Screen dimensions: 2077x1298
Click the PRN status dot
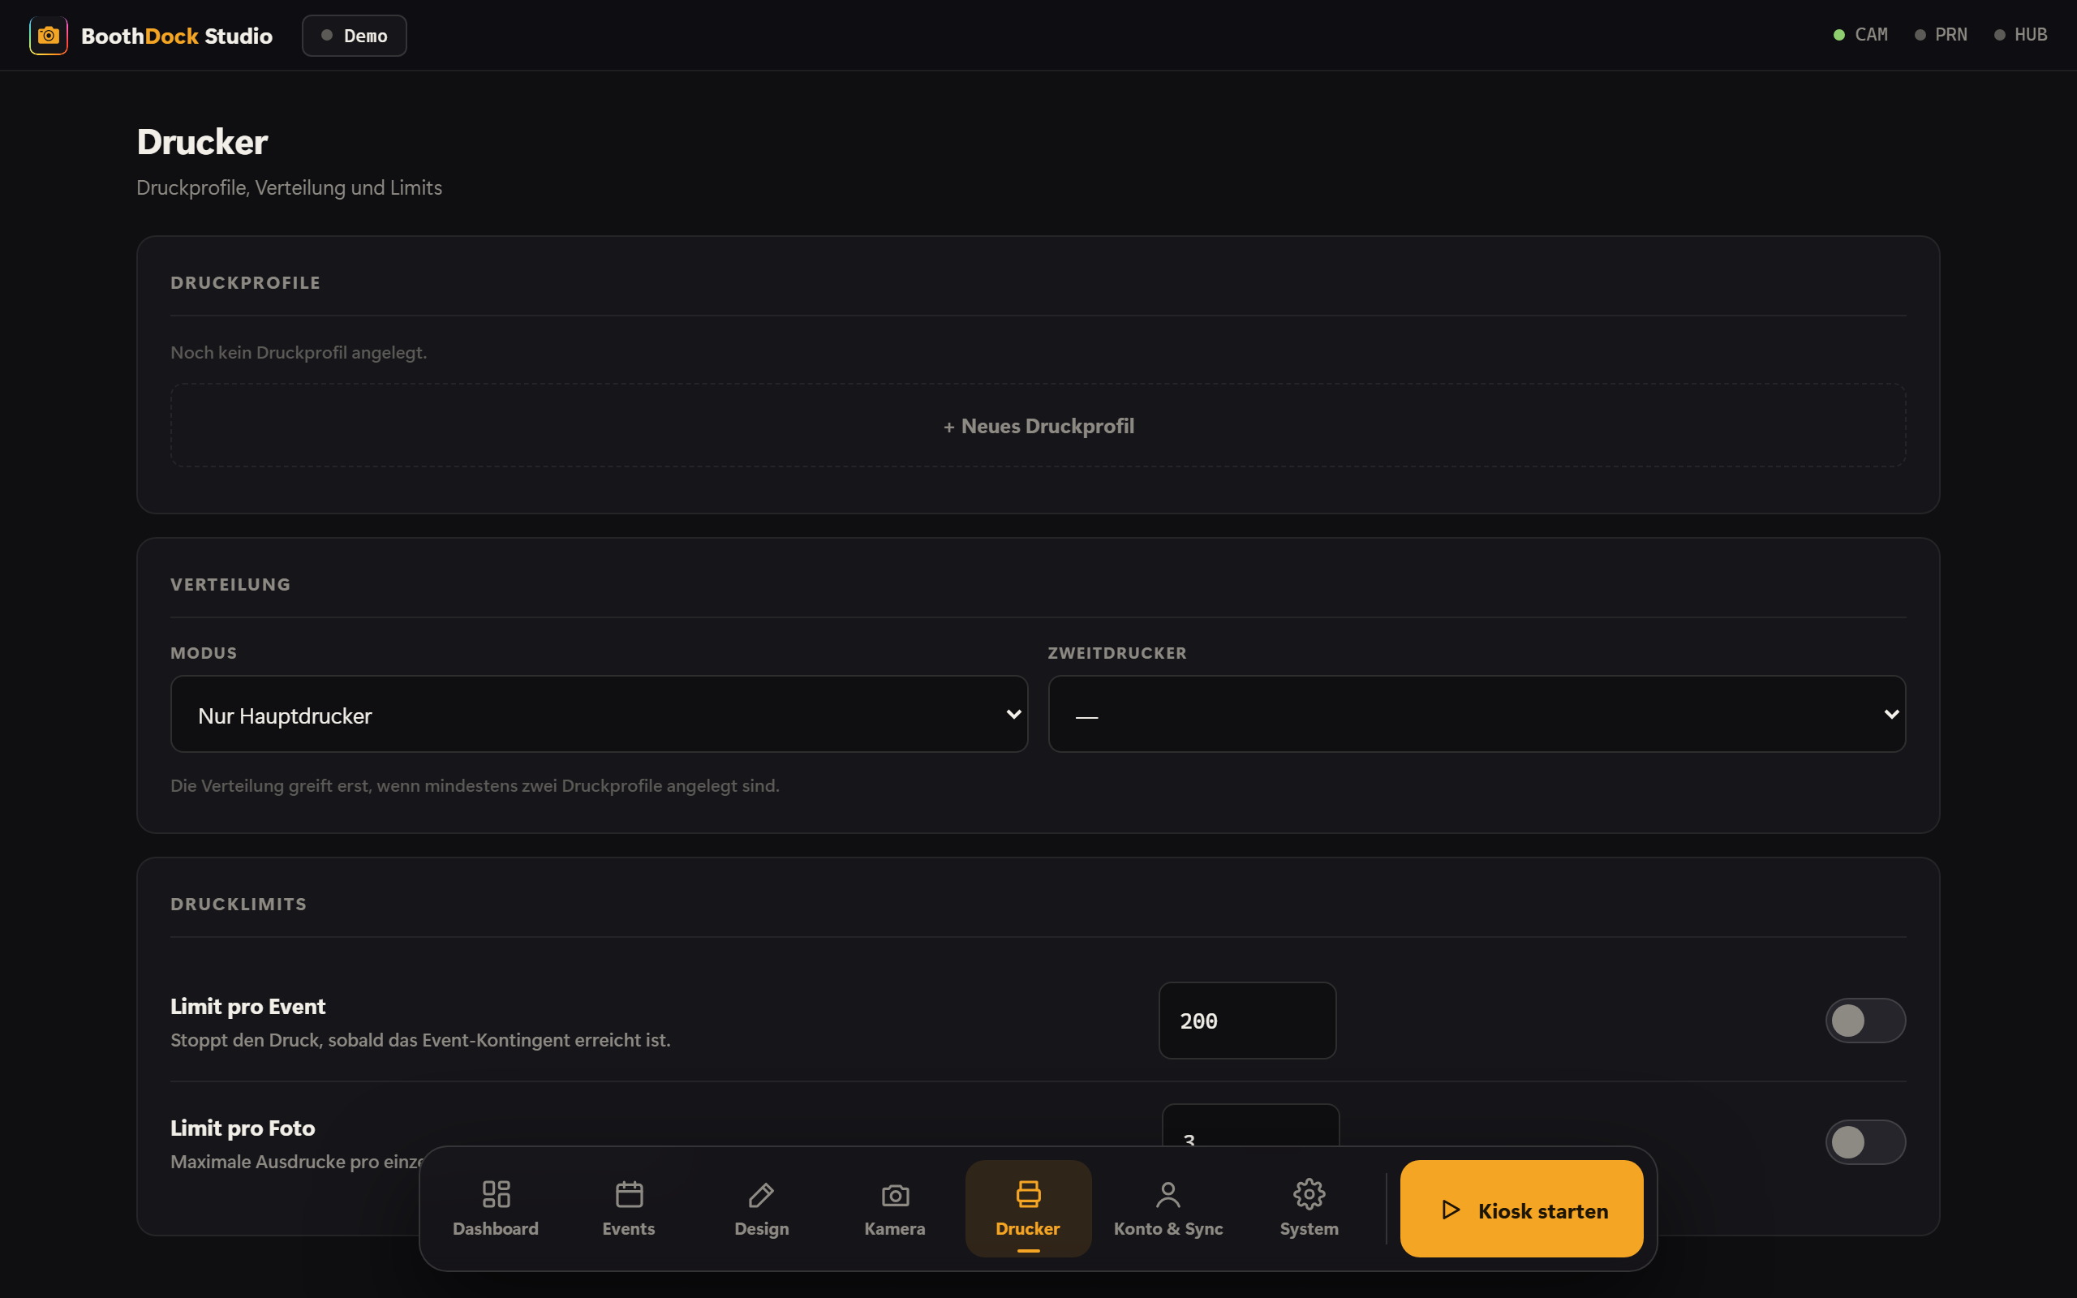coord(1920,35)
